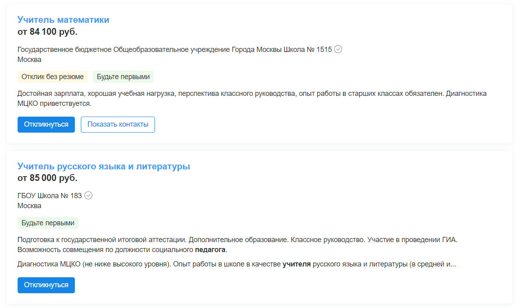The image size is (525, 308).
Task: Click verified checkmark icon next to ГБОУ Школа № 183
Action: click(88, 195)
